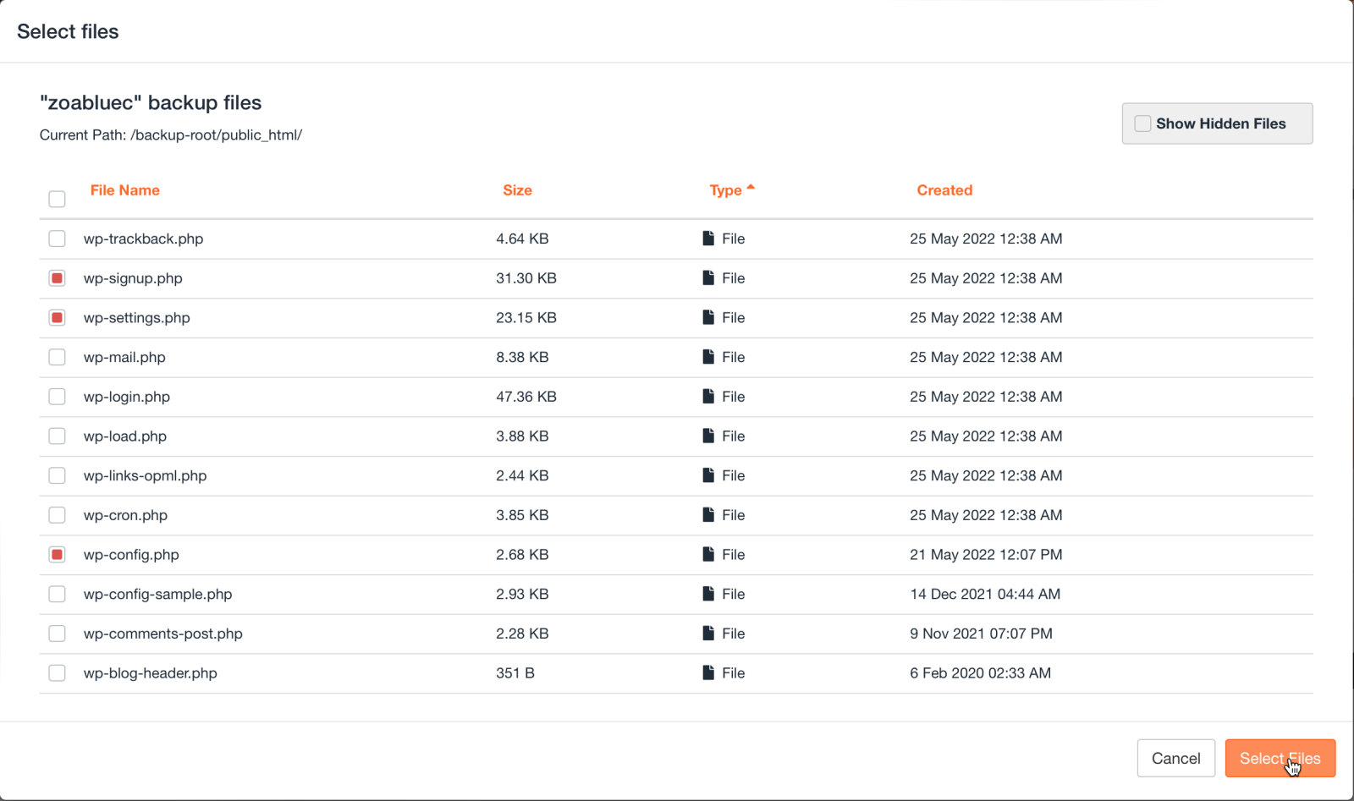The height and width of the screenshot is (801, 1354).
Task: Click file icon in wp-cron.php row
Action: [708, 515]
